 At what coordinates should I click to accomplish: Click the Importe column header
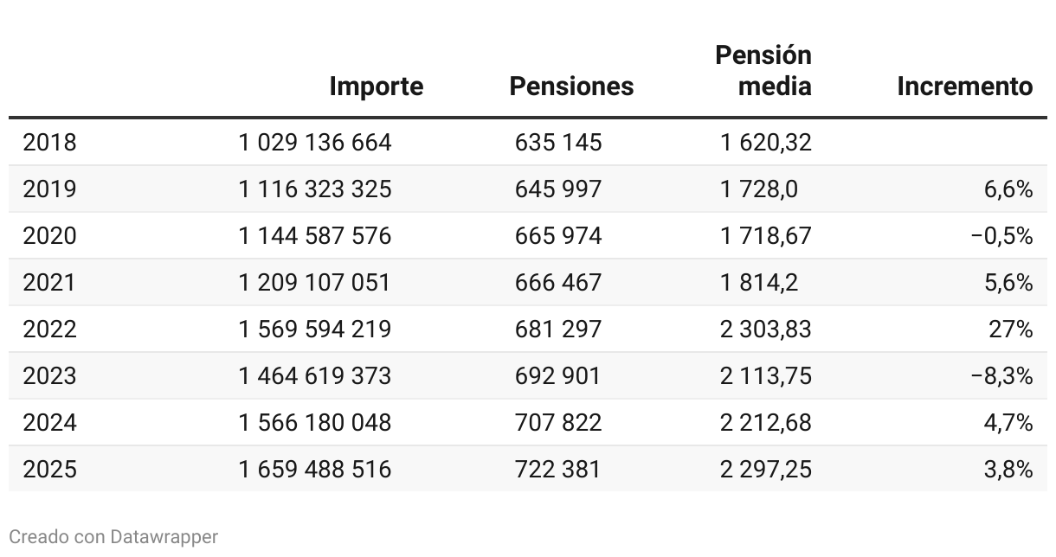tap(376, 86)
